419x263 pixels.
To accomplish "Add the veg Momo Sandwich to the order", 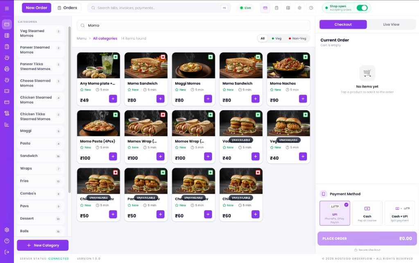I will (x=255, y=99).
